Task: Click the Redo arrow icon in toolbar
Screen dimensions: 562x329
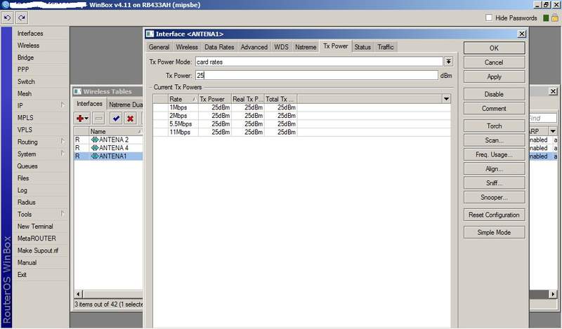Action: [22, 18]
